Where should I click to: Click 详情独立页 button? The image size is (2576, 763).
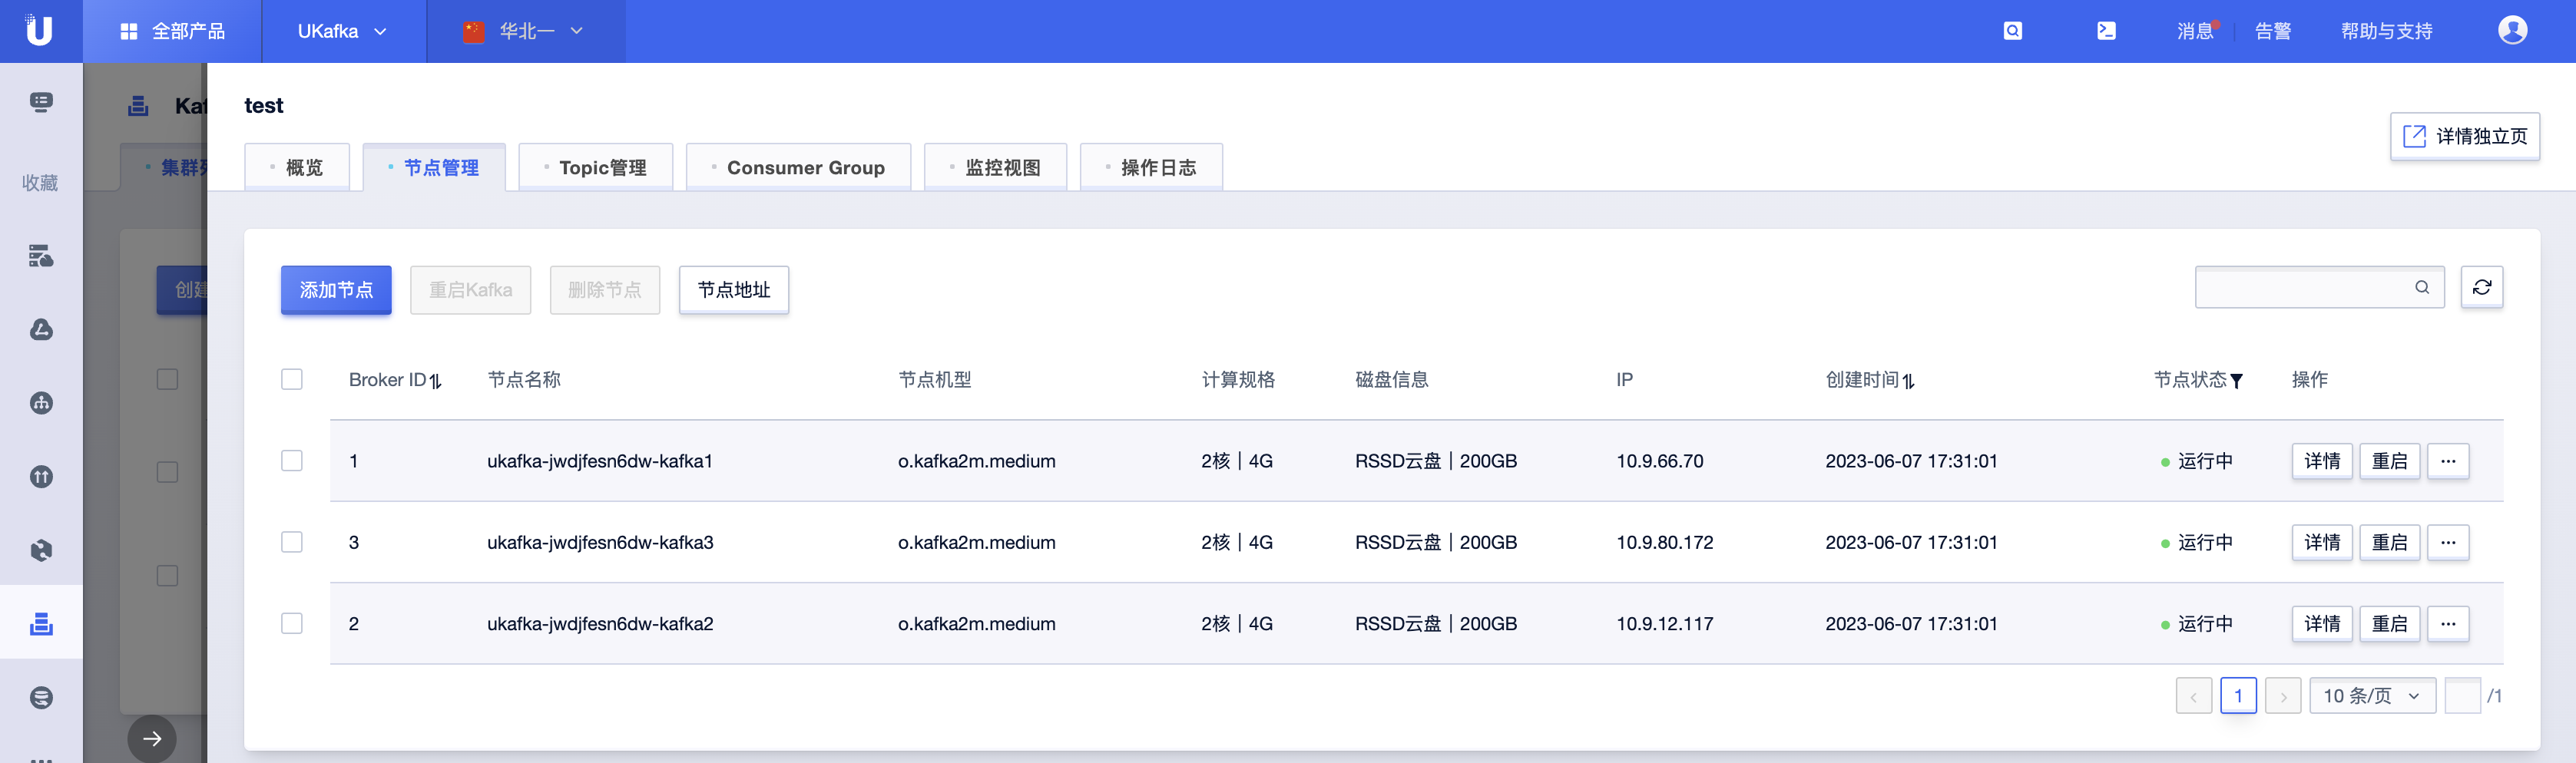2465,136
